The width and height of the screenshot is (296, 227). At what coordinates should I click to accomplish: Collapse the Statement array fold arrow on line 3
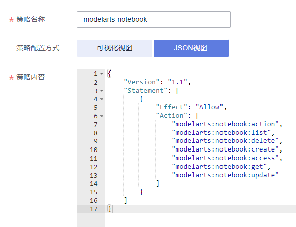[102, 91]
